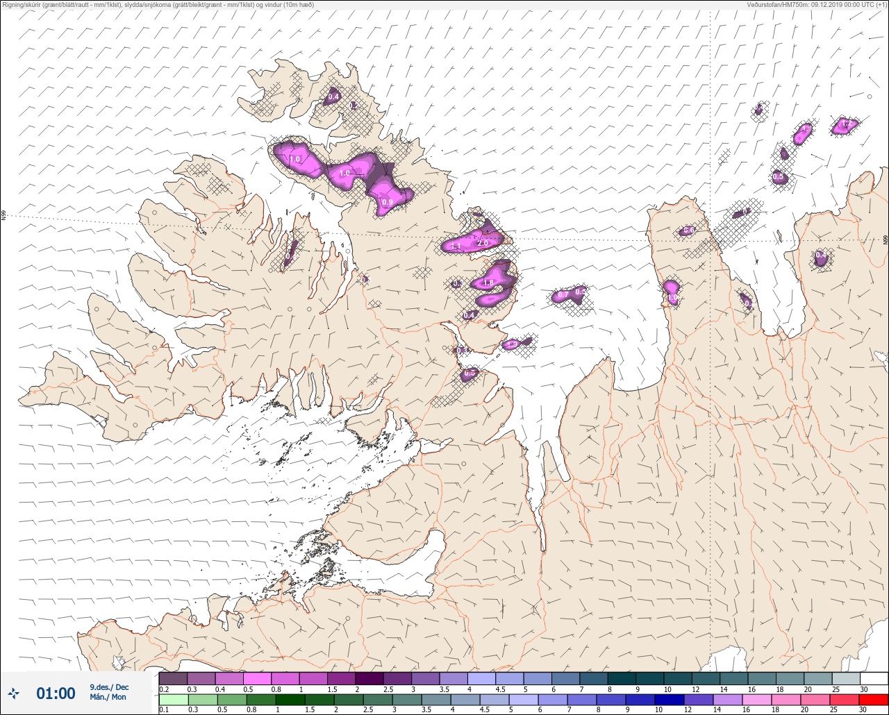889x715 pixels.
Task: Pick upper legend swatch between 14 and 16
Action: 733,678
